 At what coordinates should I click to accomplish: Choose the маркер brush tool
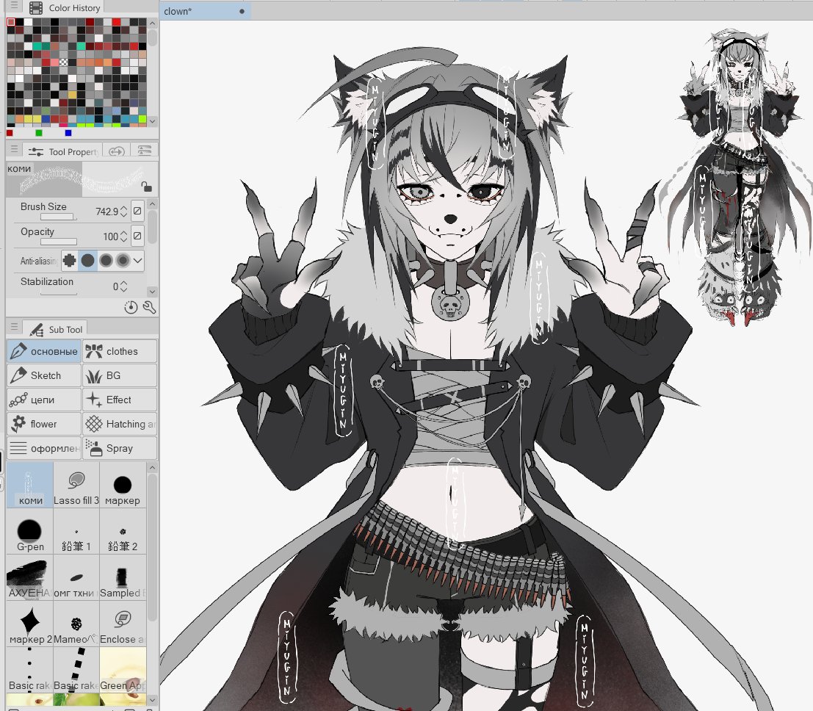coord(122,485)
